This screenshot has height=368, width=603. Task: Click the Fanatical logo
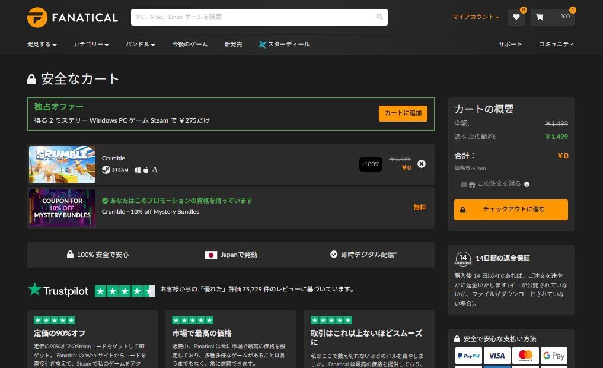(73, 17)
